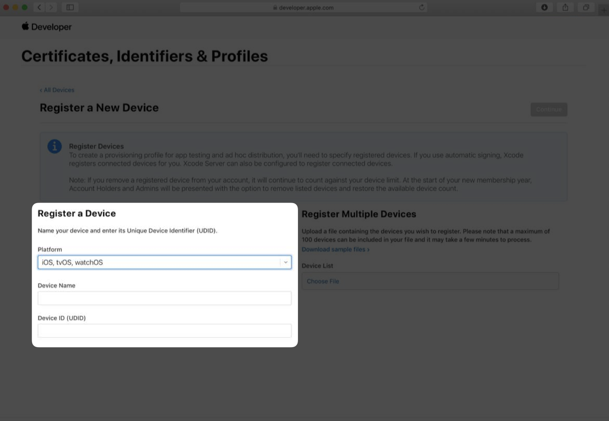Screen dimensions: 609x421
Task: Click the Continue button
Action: tap(549, 110)
